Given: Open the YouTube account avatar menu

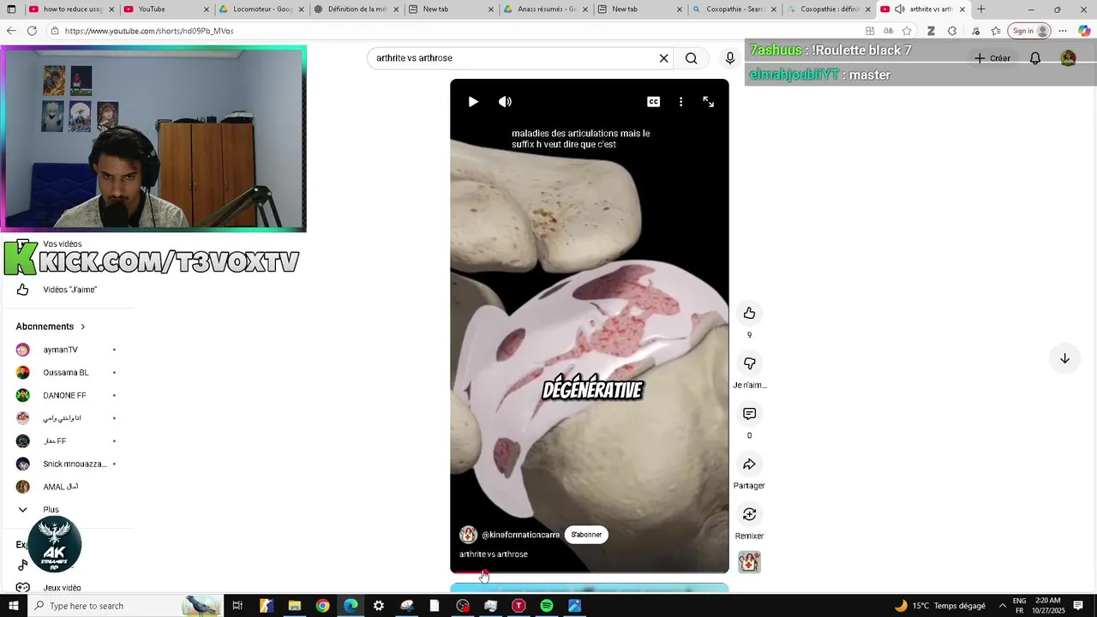Looking at the screenshot, I should tap(1068, 58).
